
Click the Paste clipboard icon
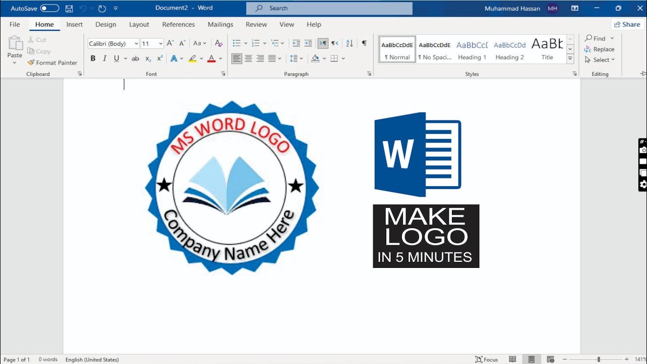tap(15, 43)
